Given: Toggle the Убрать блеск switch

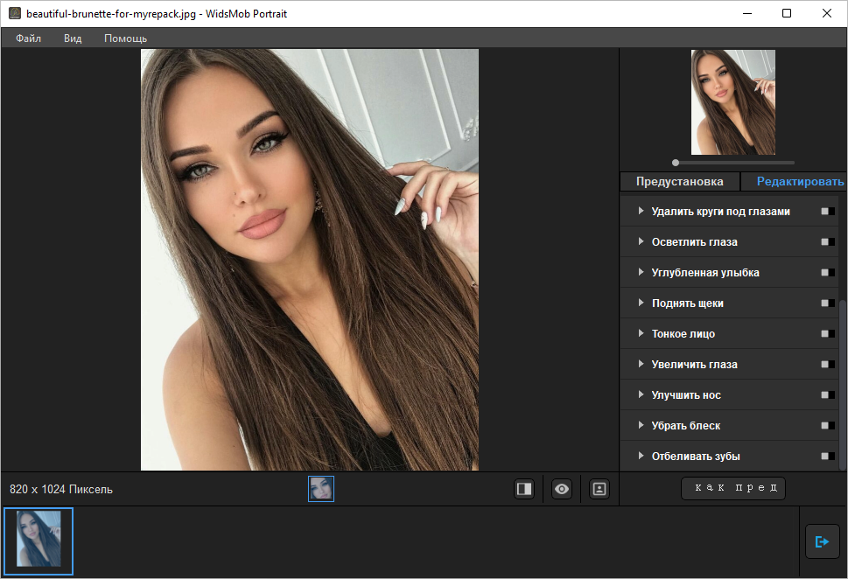Looking at the screenshot, I should click(827, 426).
